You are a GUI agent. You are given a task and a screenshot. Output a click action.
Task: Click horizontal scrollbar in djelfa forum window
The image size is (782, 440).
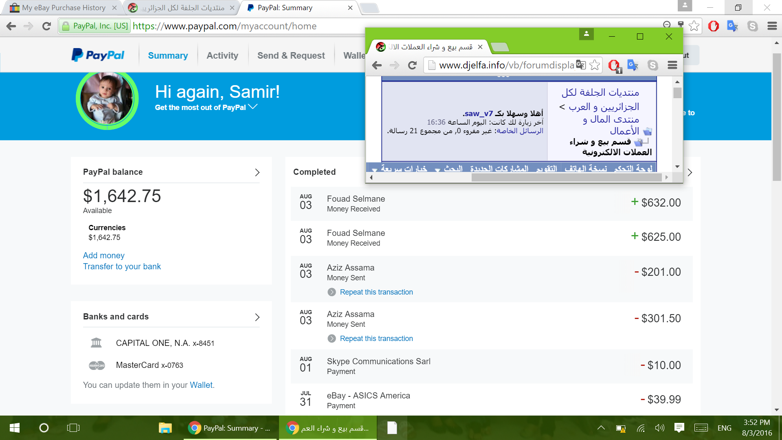[566, 177]
